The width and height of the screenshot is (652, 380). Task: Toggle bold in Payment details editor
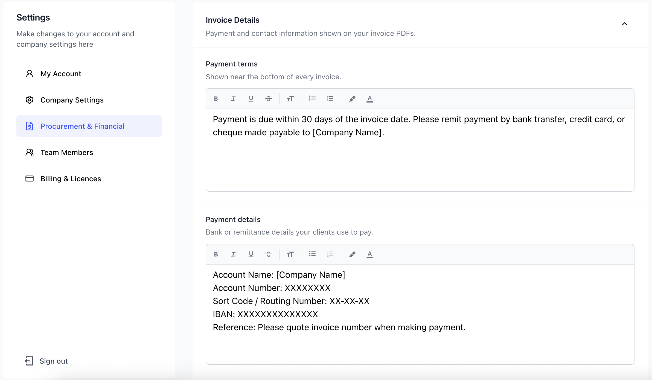click(x=216, y=254)
